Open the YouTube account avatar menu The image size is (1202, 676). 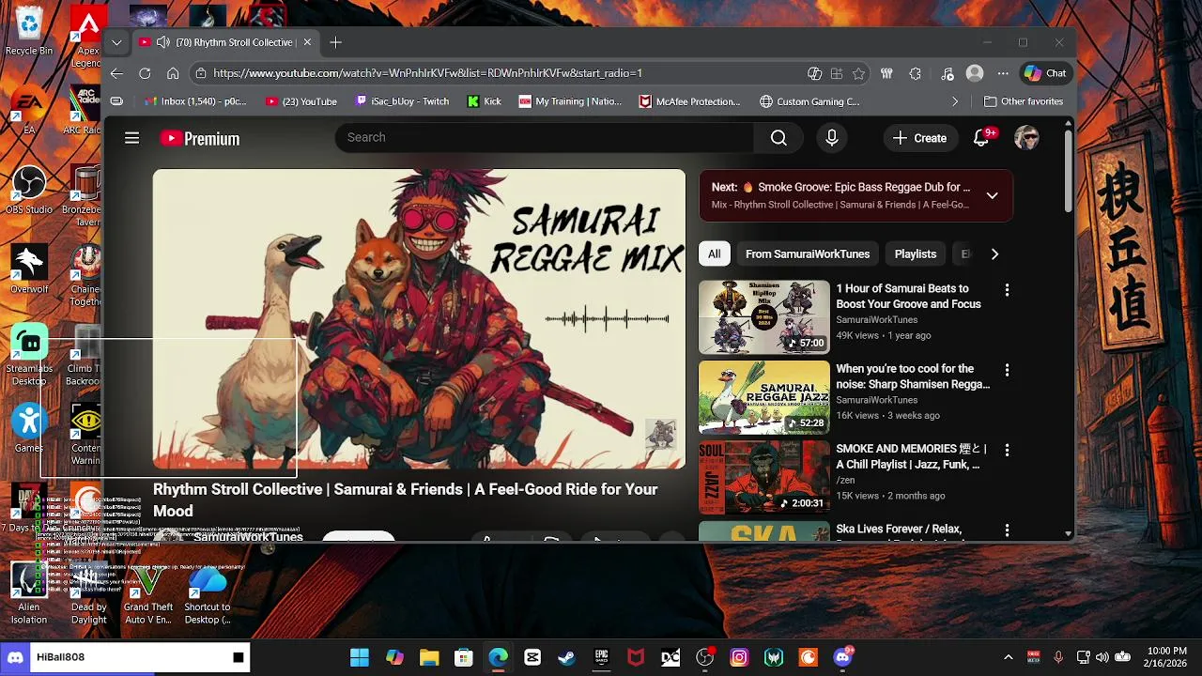(x=1026, y=138)
